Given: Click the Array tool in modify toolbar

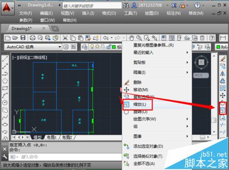Looking at the screenshot, I should (223, 88).
